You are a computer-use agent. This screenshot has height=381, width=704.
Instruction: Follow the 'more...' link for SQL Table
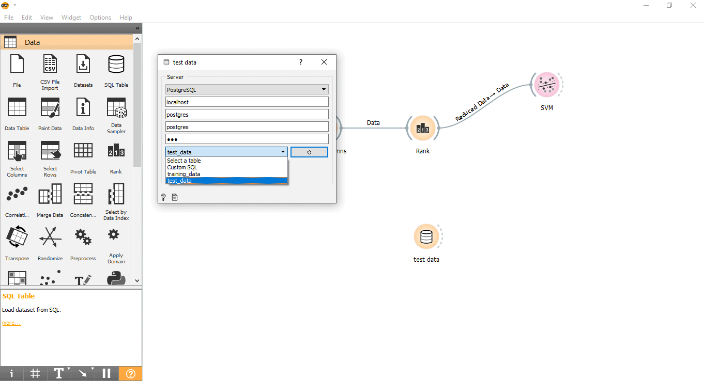(x=11, y=323)
